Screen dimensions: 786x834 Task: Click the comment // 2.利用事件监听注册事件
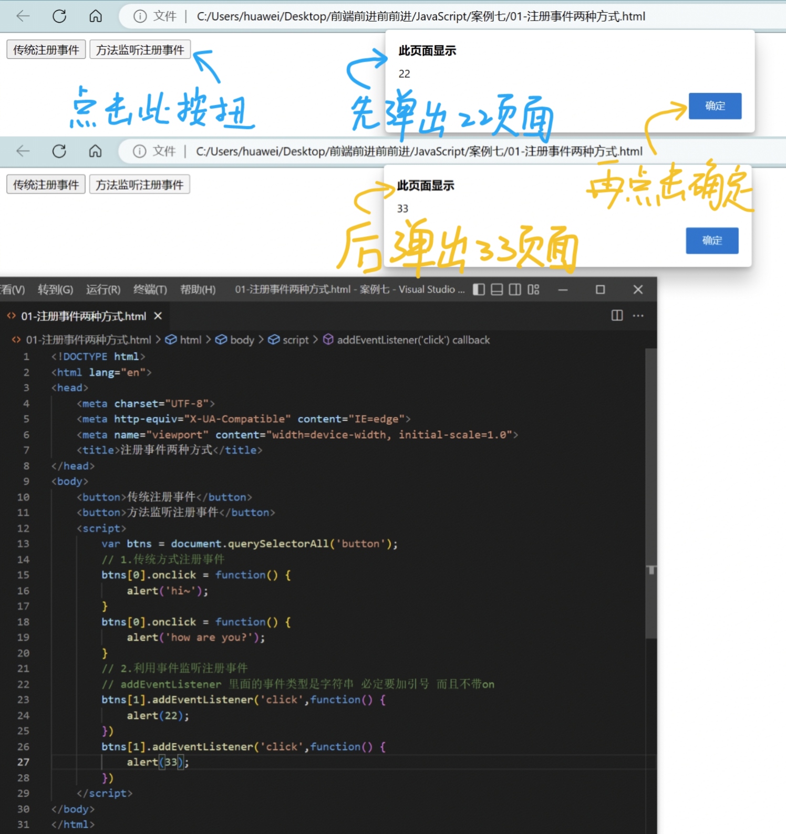(x=175, y=669)
